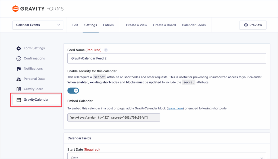Click the Gravity Forms logo icon
This screenshot has height=159, width=278.
[15, 8]
